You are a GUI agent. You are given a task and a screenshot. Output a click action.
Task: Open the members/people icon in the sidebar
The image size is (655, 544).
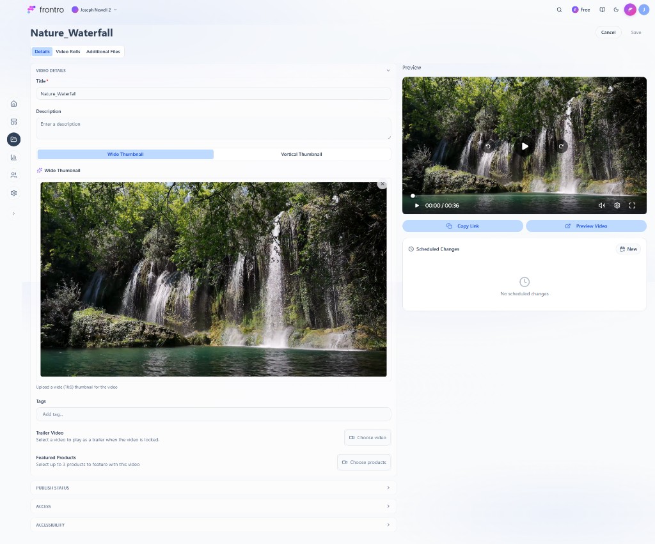click(x=13, y=175)
